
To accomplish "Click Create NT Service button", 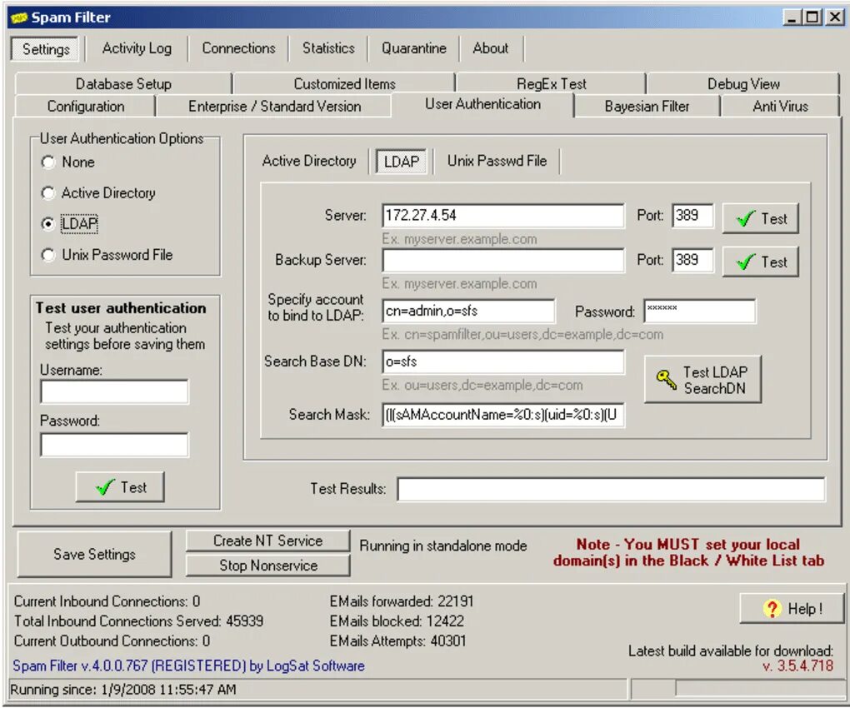I will pyautogui.click(x=267, y=541).
